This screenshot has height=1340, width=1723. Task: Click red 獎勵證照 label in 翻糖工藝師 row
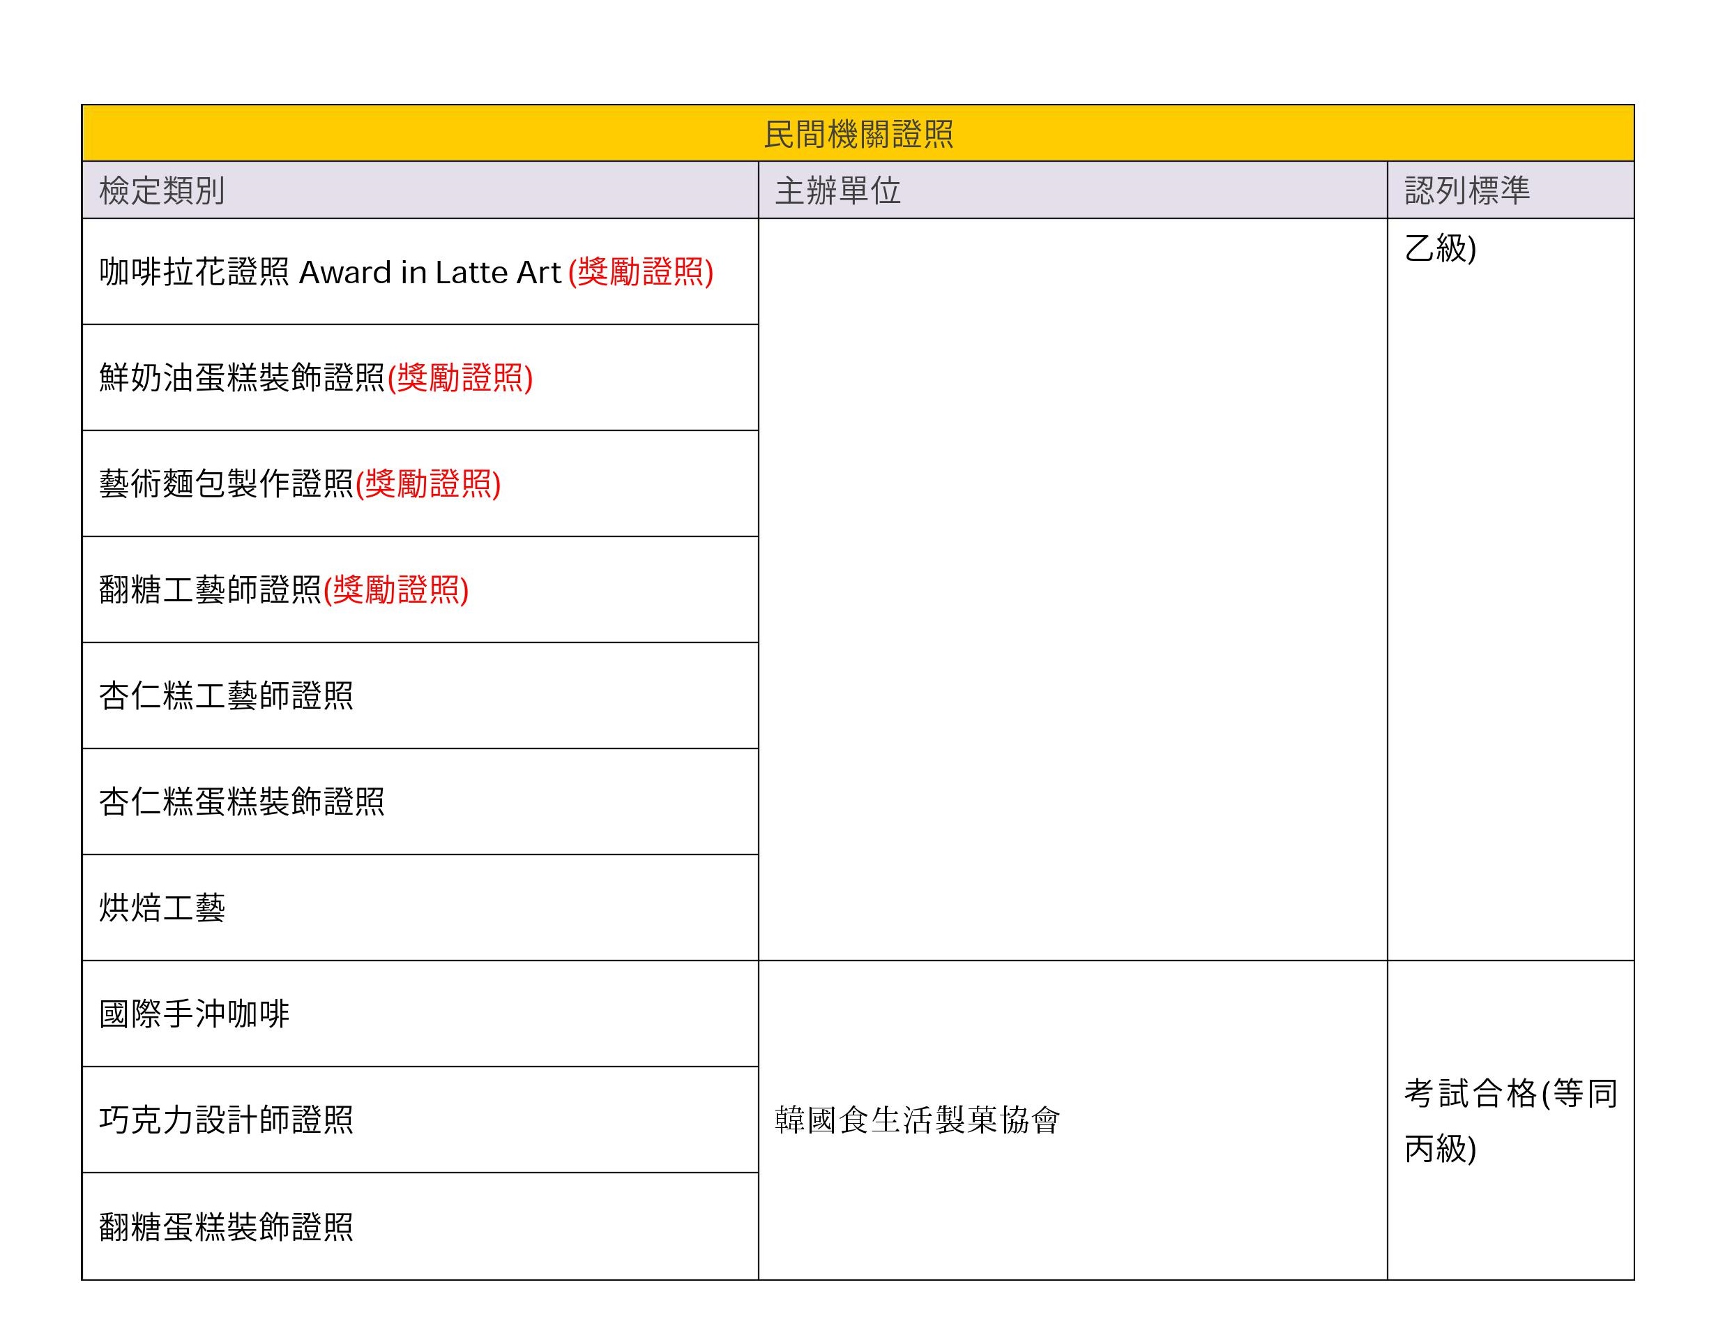click(396, 589)
